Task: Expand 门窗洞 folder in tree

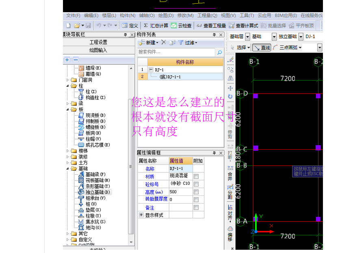Action: tap(67, 80)
